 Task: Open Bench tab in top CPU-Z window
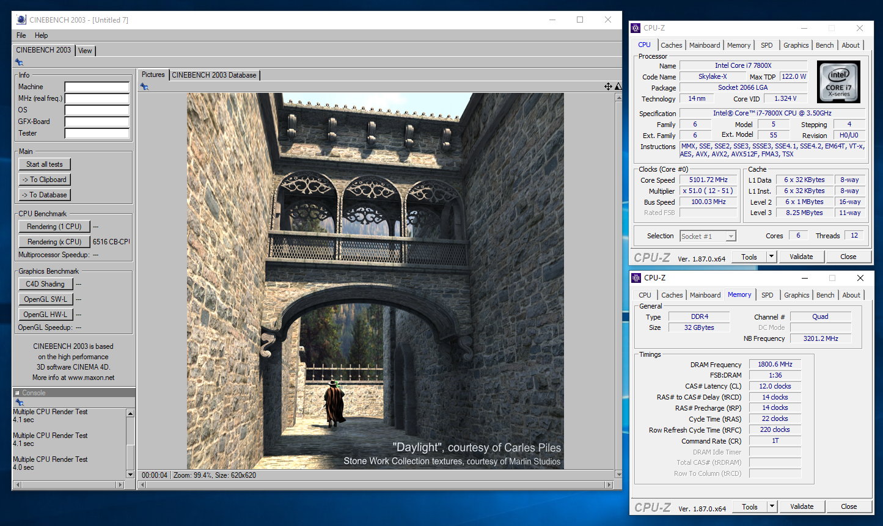tap(825, 45)
